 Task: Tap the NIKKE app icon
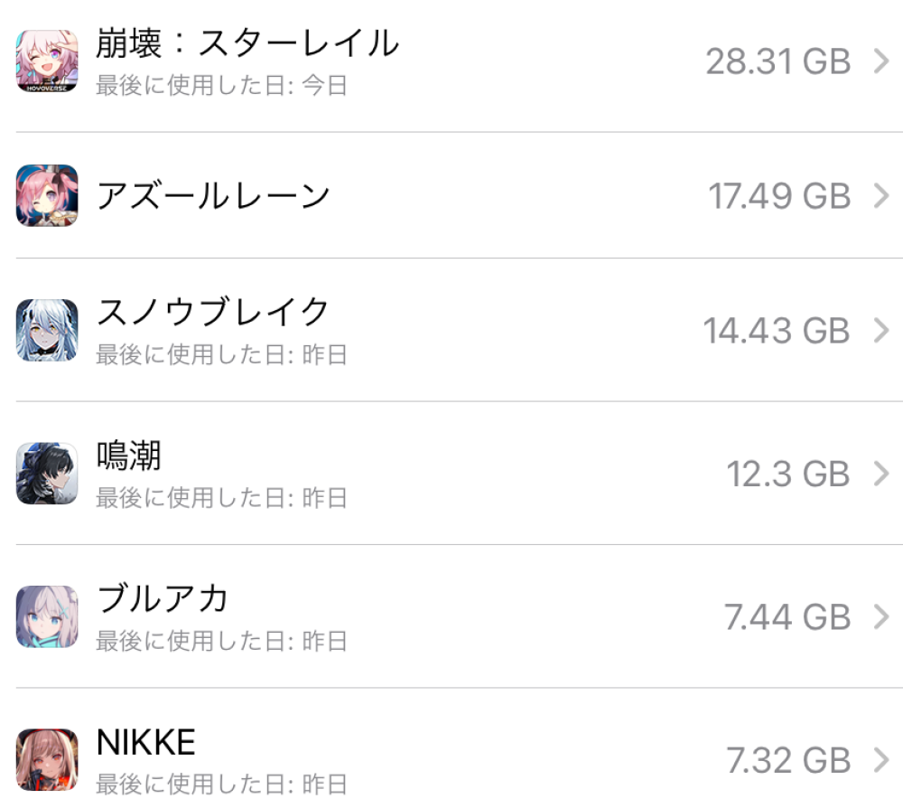pos(47,759)
